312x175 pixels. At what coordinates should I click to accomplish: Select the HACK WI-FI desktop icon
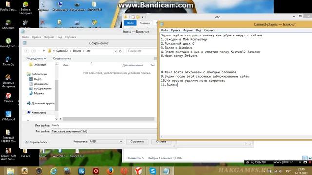[x=95, y=6]
